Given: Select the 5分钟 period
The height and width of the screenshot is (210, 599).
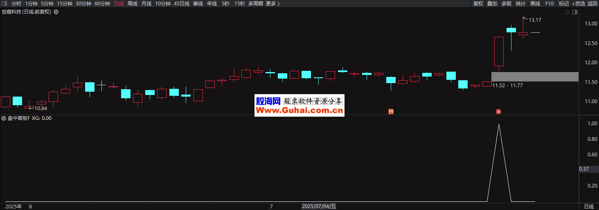Looking at the screenshot, I should pyautogui.click(x=47, y=4).
